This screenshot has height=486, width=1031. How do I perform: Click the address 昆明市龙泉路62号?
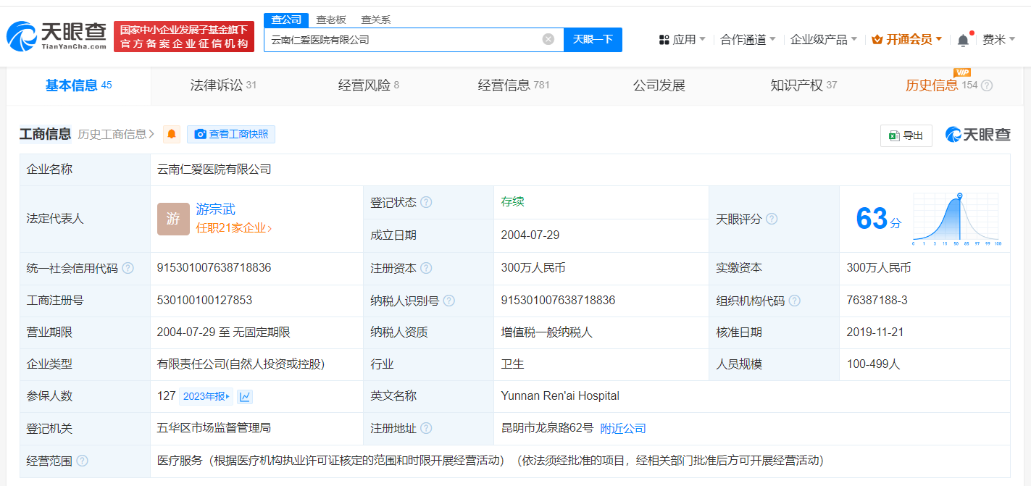[547, 429]
